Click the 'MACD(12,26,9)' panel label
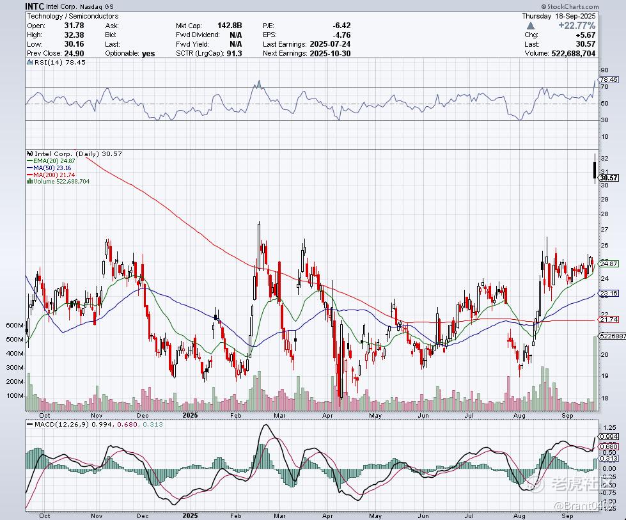The height and width of the screenshot is (520, 626). tap(62, 424)
